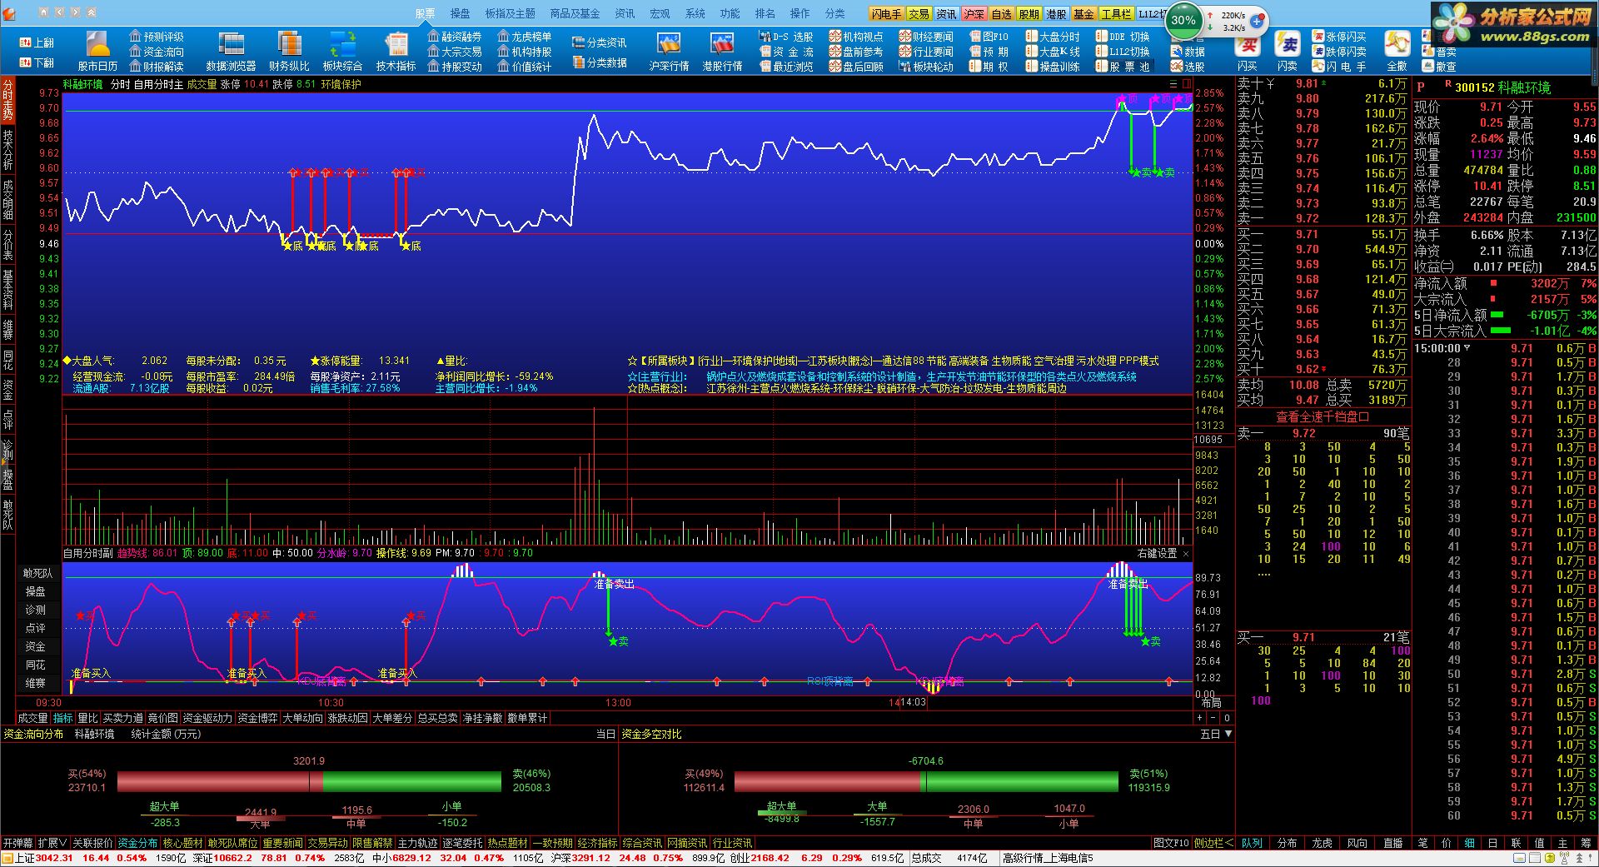Open the 股市日历 stock calendar icon

(x=97, y=51)
